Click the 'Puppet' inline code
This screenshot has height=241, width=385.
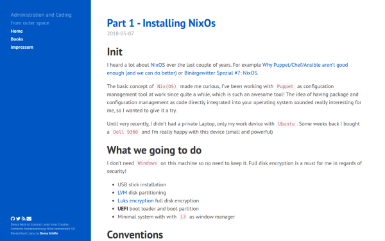click(x=285, y=87)
